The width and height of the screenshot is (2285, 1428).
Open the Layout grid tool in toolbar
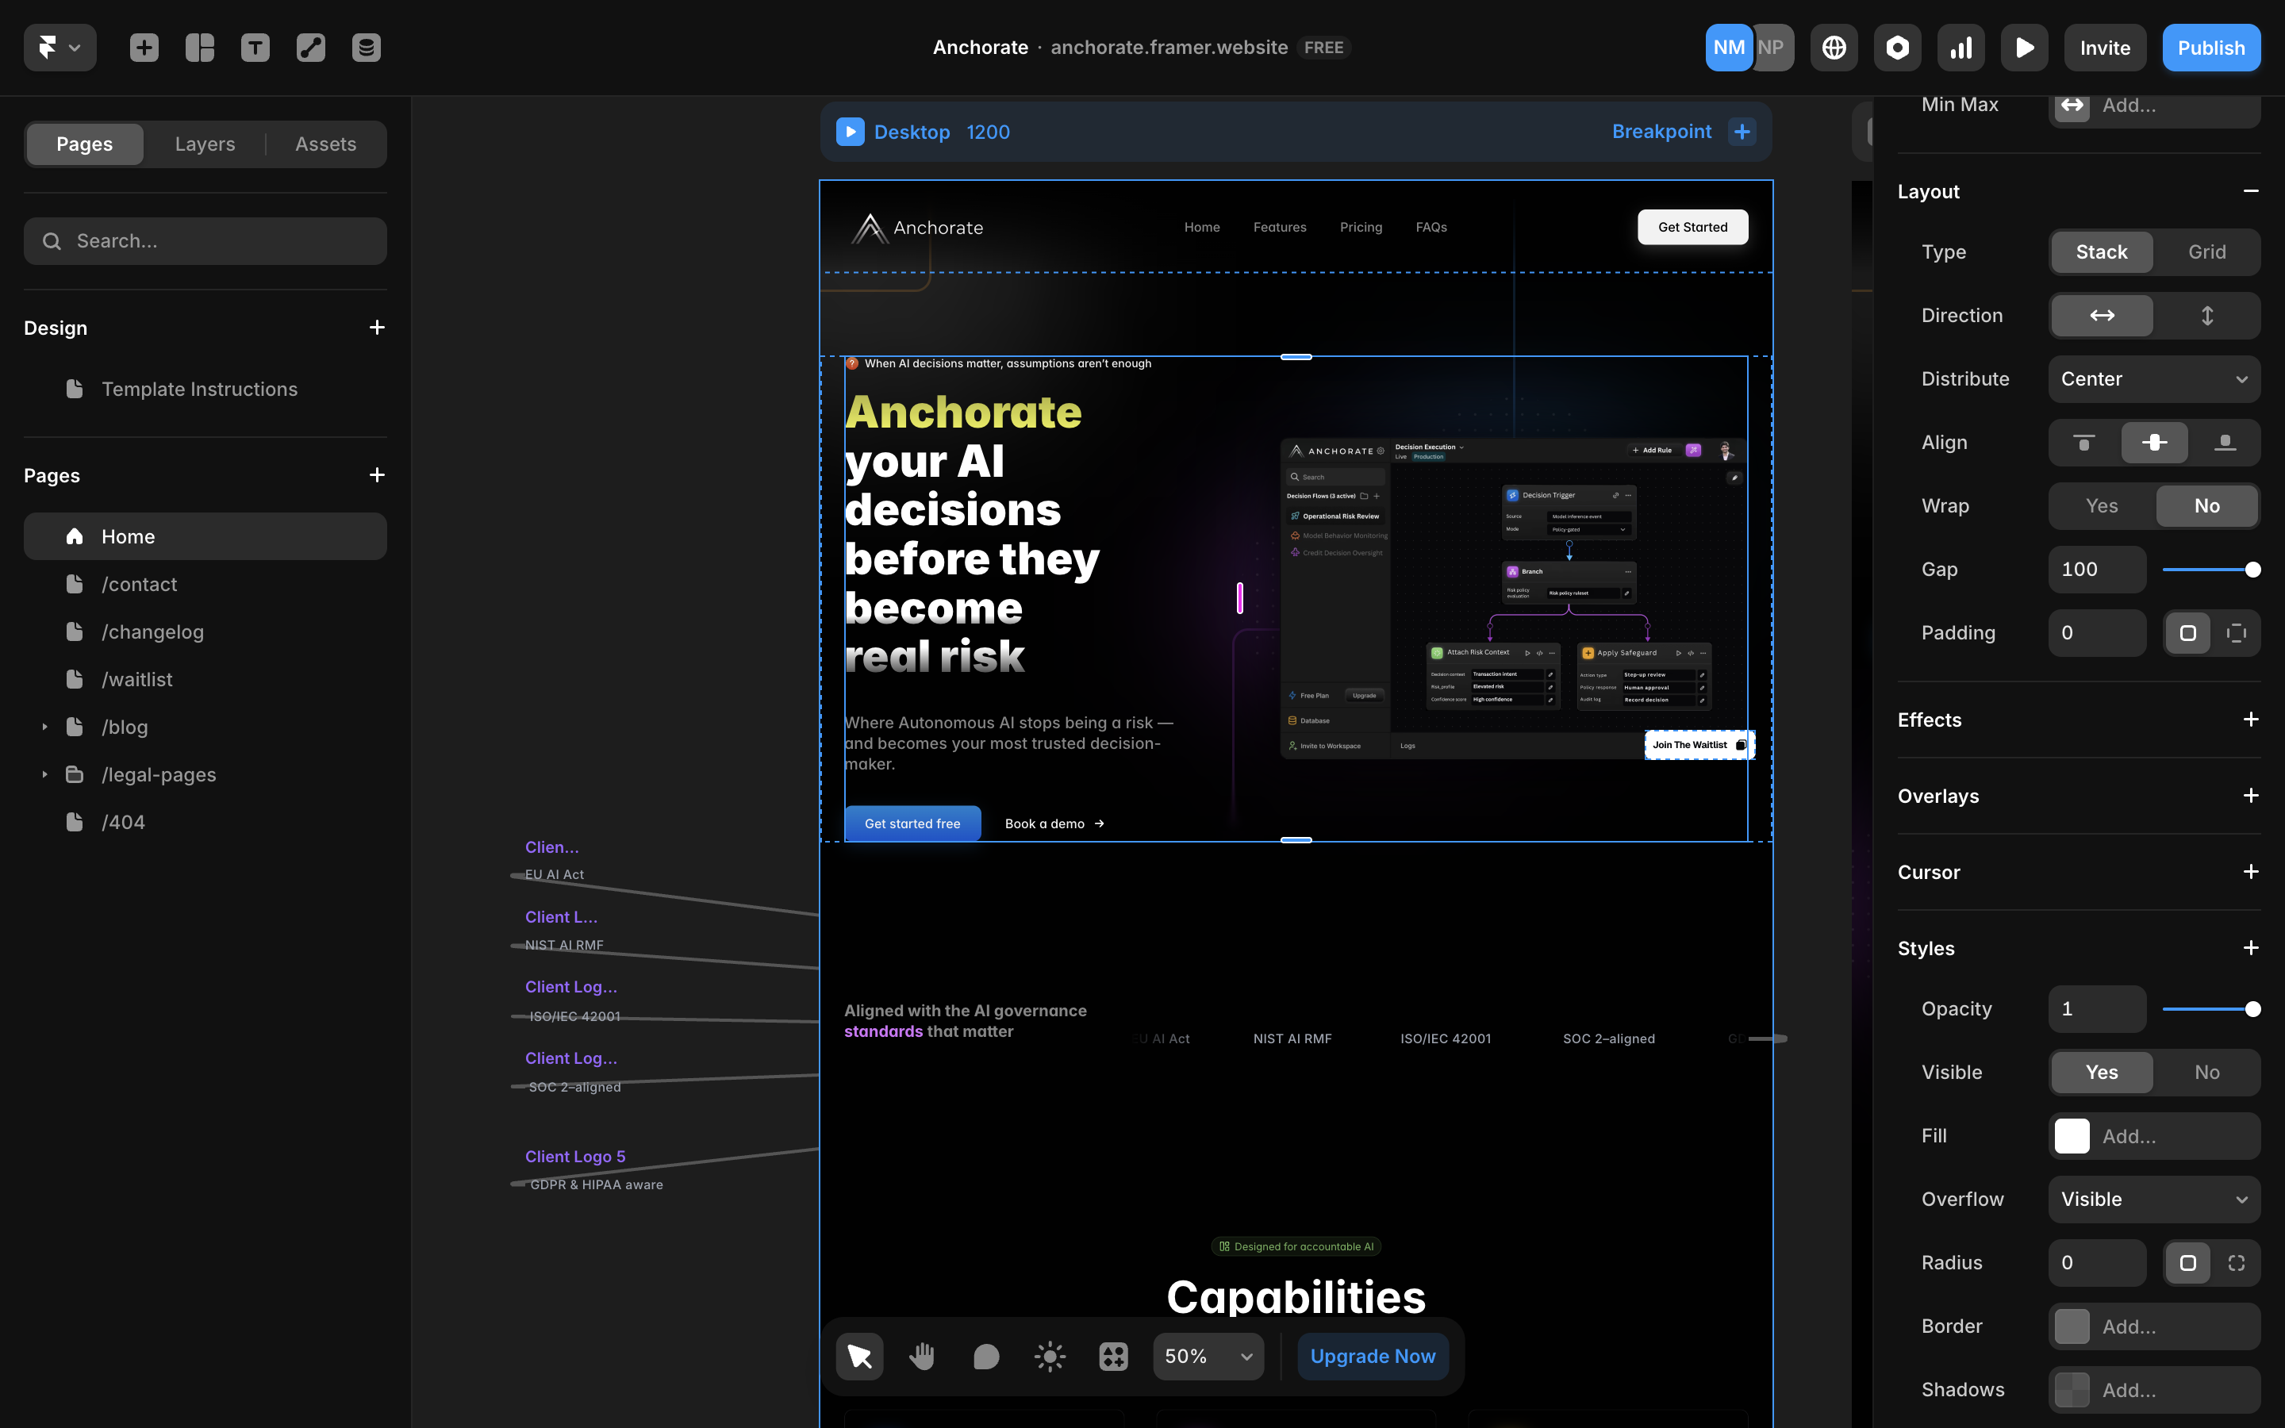click(199, 48)
